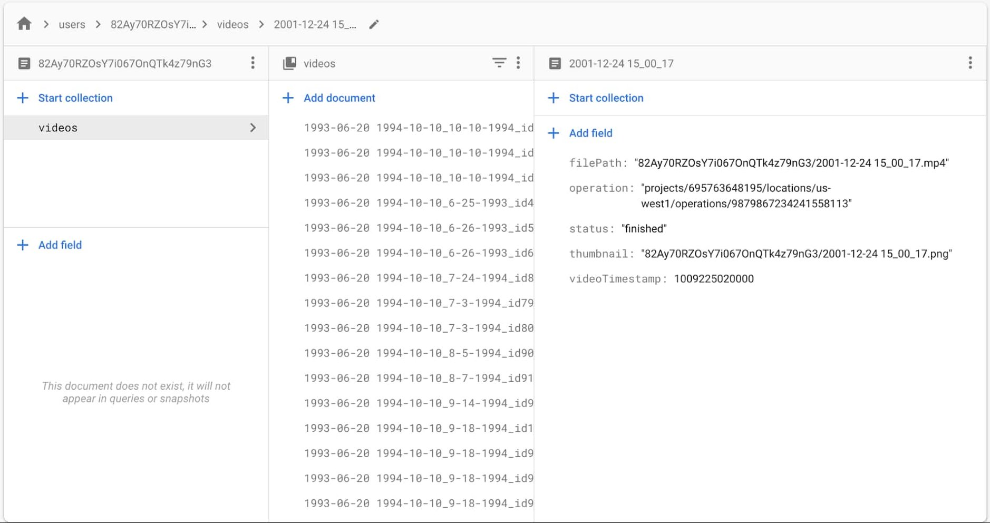Open the three-dot menu for document 82Ay70RZOsY7i067OnQTk4z79nG3

click(x=253, y=63)
